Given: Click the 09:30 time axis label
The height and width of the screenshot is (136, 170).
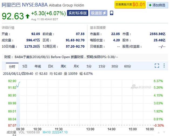Looking at the screenshot, I should (x=20, y=129).
